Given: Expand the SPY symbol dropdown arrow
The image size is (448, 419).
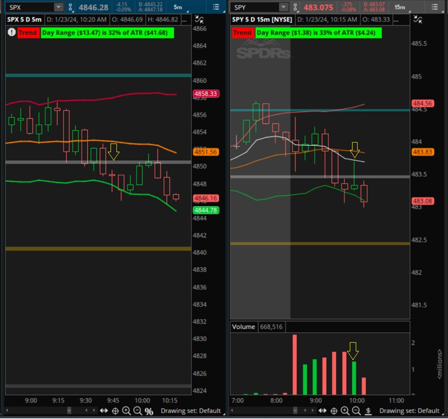Looking at the screenshot, I should pos(283,7).
